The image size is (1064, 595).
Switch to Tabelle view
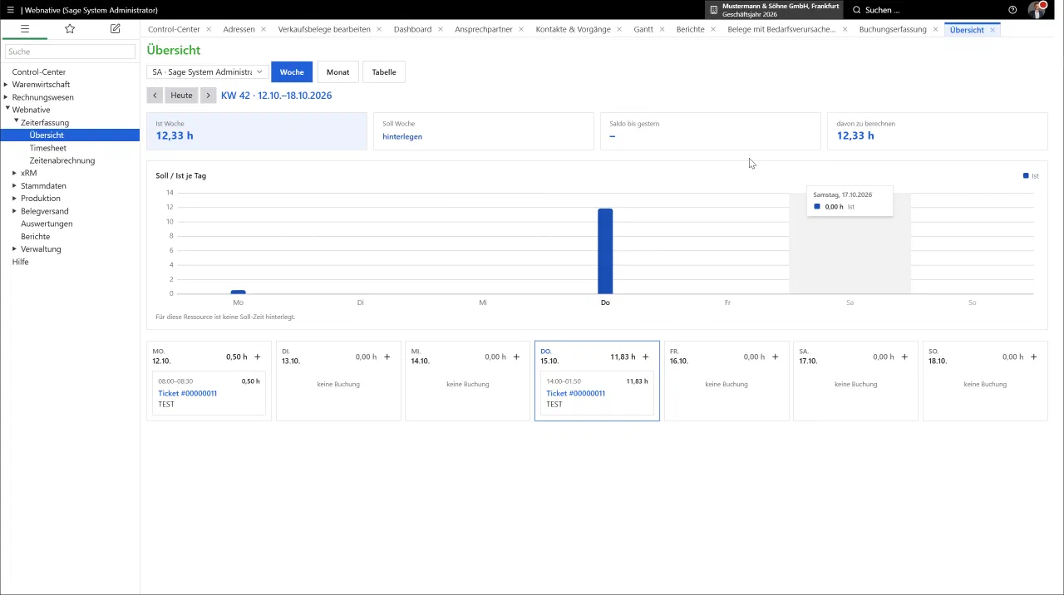tap(384, 72)
